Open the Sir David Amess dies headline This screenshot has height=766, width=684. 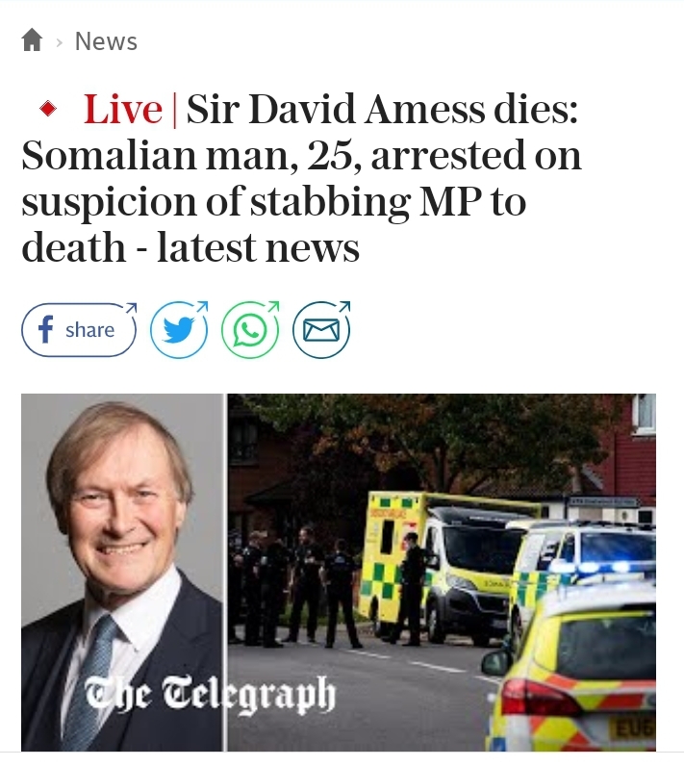(301, 177)
